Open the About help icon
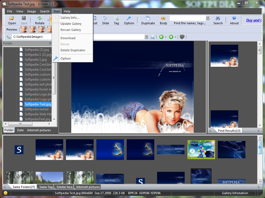This screenshot has height=198, width=265. tap(234, 18)
